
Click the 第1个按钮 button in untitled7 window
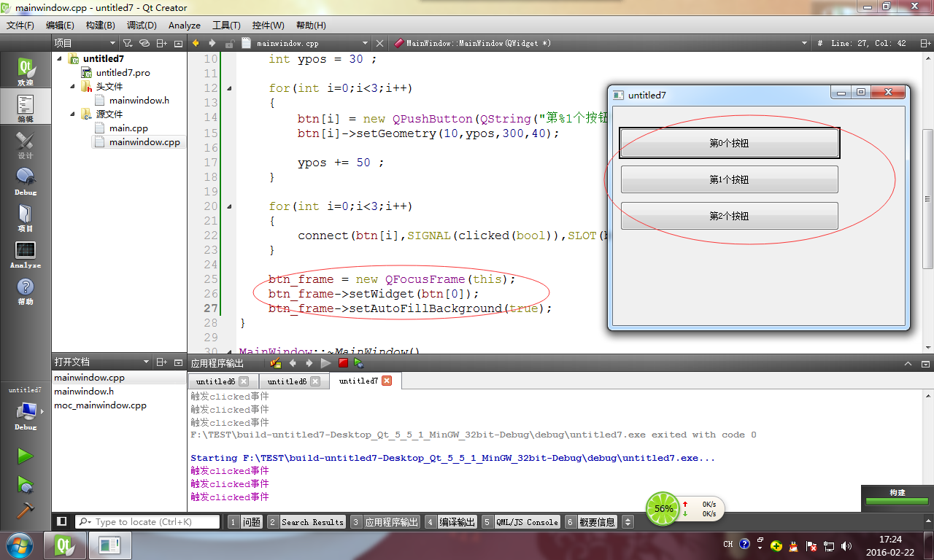tap(729, 179)
